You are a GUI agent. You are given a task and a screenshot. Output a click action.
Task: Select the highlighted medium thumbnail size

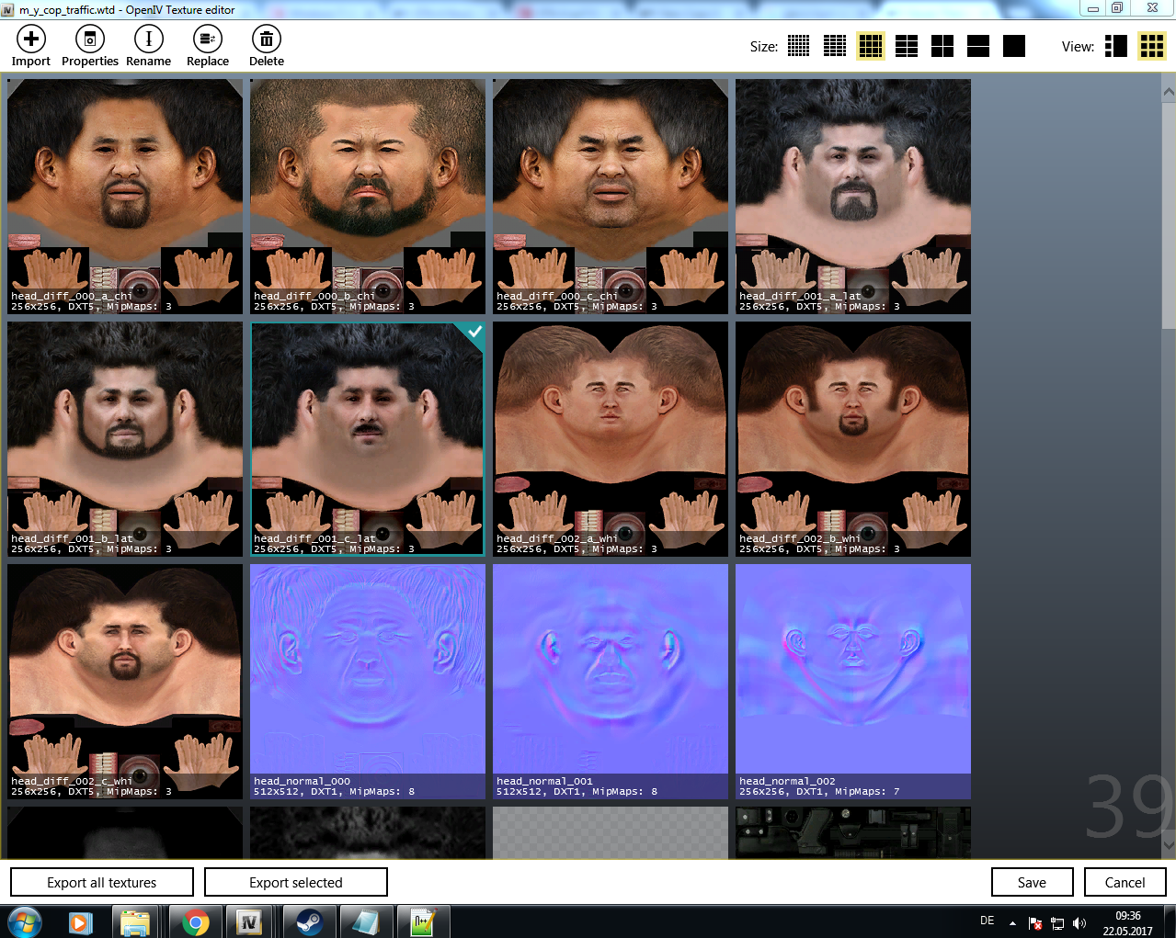coord(870,46)
